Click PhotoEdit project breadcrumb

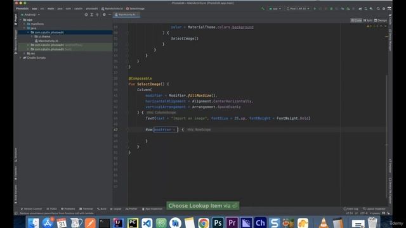tap(22, 8)
